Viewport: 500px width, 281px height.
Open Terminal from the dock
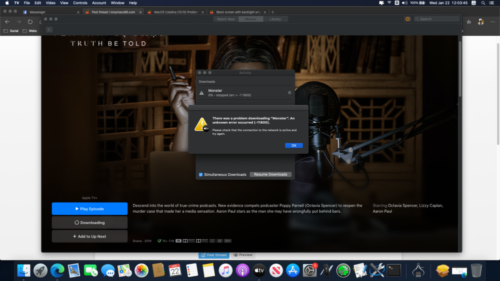[394, 271]
